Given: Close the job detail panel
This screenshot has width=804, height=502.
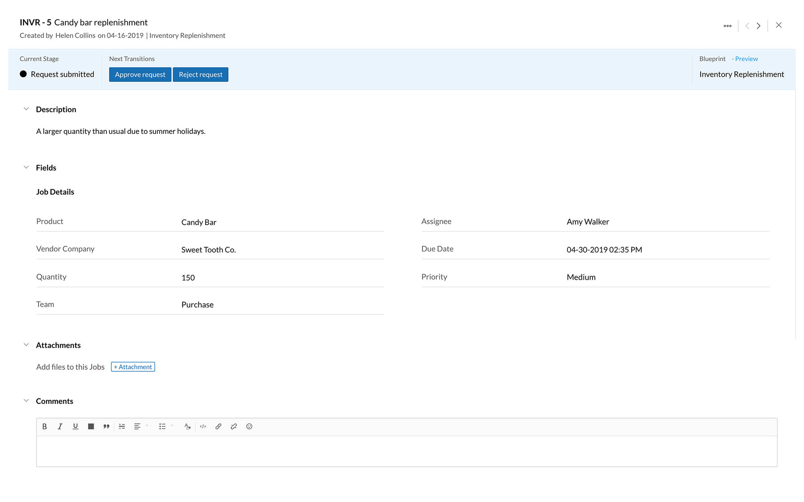Looking at the screenshot, I should click(x=779, y=25).
